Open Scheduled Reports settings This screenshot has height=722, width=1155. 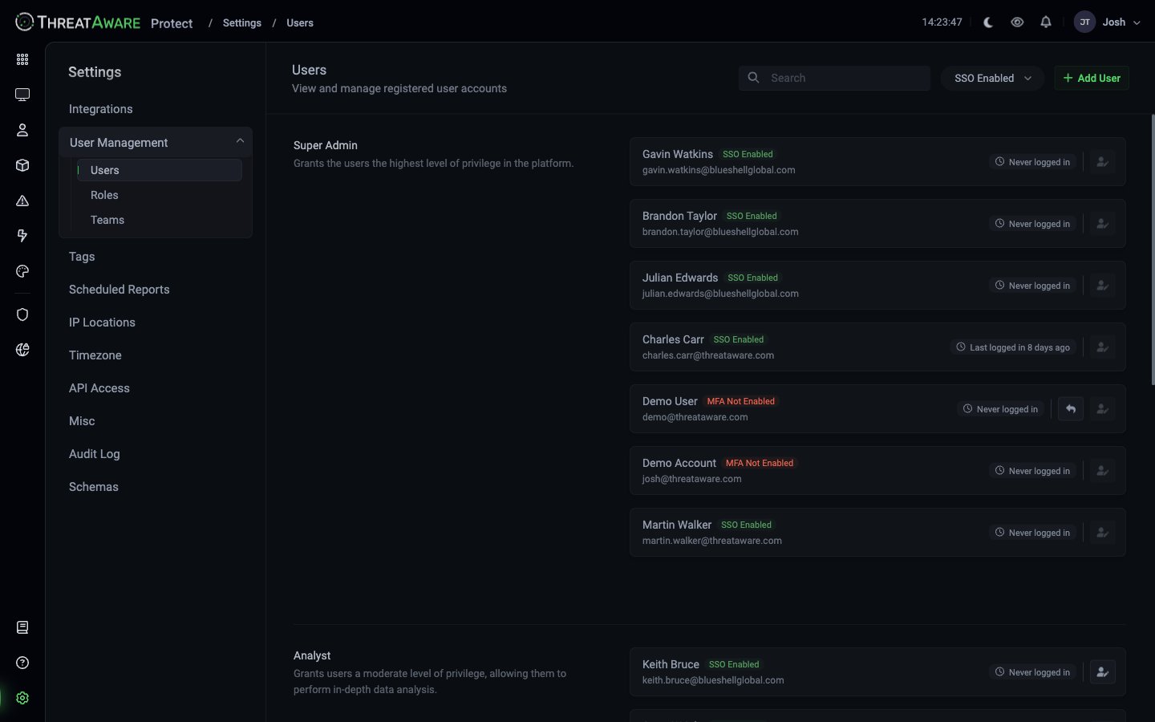click(120, 290)
